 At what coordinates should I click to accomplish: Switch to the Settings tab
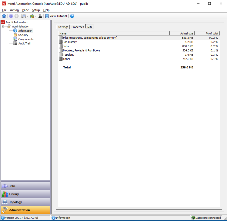tap(63, 27)
